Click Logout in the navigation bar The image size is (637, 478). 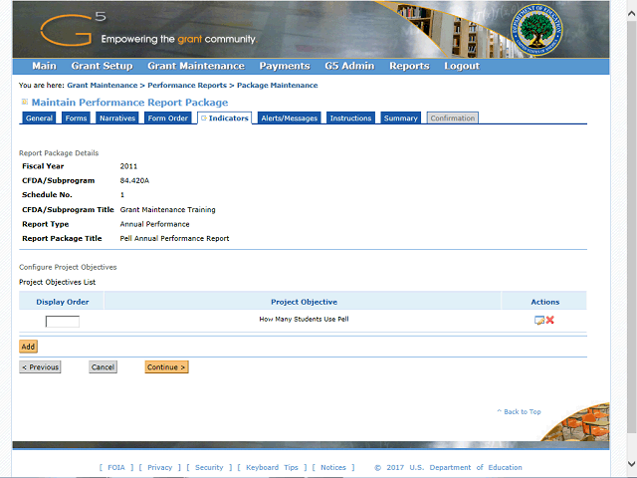click(x=462, y=66)
